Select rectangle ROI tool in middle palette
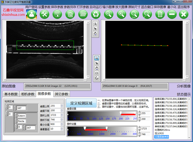 click(x=96, y=73)
